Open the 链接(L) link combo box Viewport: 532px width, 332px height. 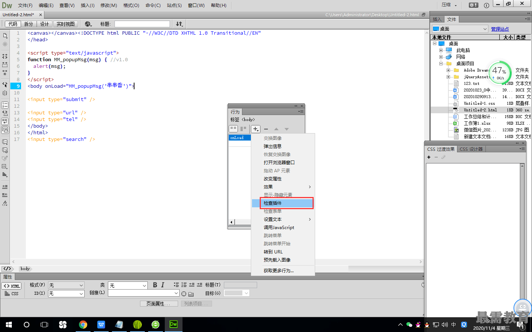144,293
